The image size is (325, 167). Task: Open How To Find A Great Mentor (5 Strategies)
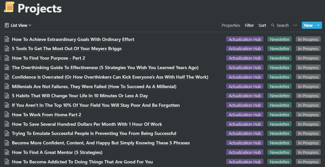click(57, 153)
